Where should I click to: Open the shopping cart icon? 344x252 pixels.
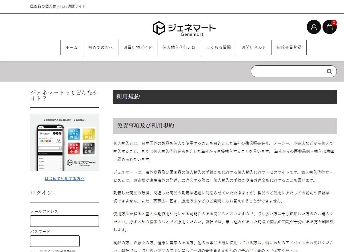click(x=330, y=27)
